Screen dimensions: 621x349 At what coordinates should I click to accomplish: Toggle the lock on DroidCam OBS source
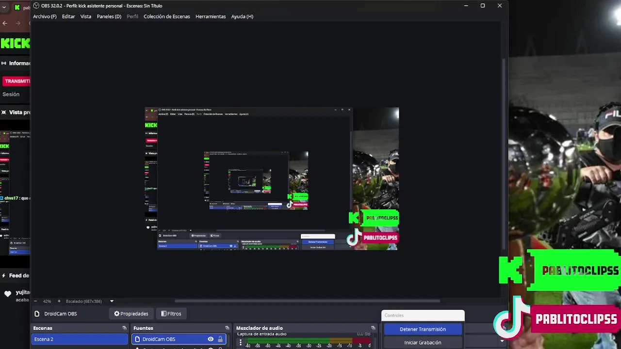220,339
